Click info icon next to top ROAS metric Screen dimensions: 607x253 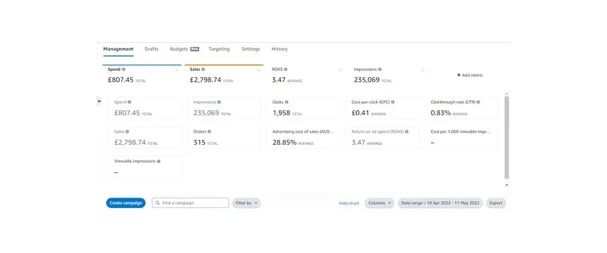pyautogui.click(x=286, y=70)
